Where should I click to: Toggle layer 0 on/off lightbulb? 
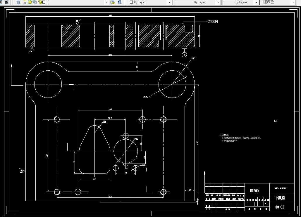coord(25,2)
